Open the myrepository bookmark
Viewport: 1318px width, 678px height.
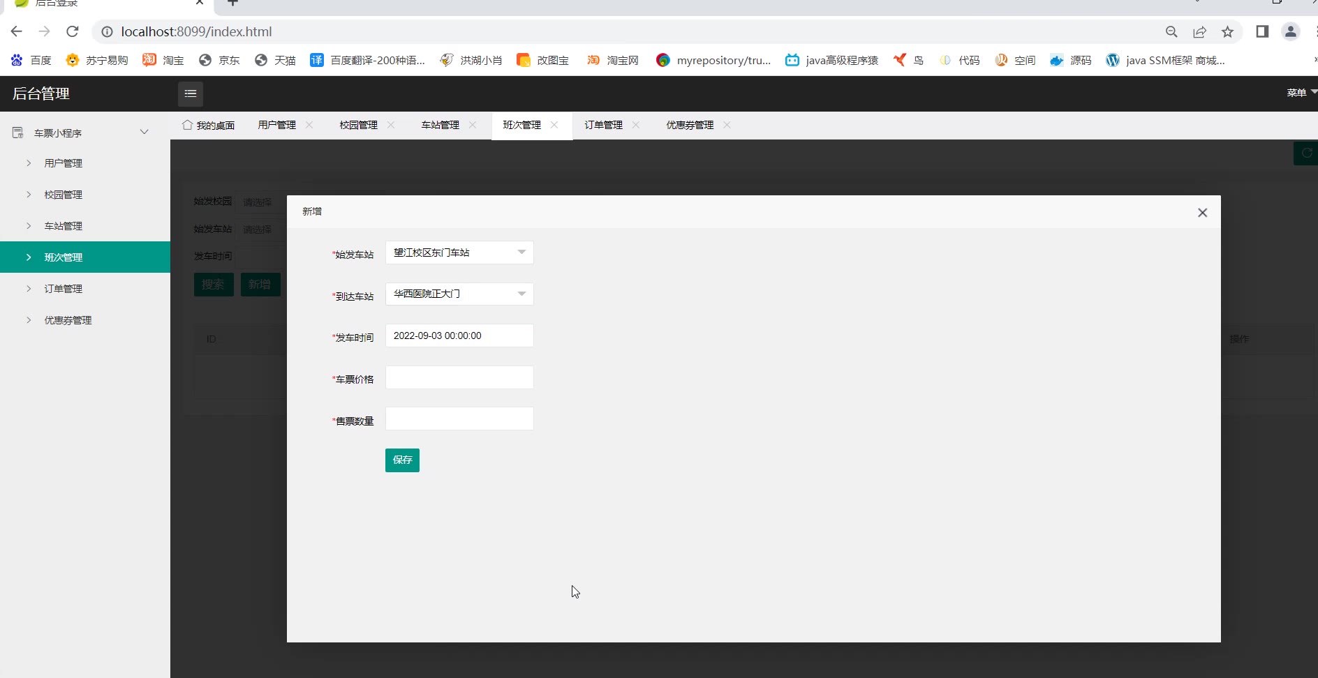tap(713, 60)
